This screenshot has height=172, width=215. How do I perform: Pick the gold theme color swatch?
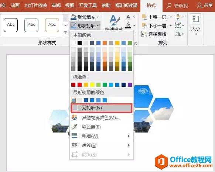click(117, 43)
